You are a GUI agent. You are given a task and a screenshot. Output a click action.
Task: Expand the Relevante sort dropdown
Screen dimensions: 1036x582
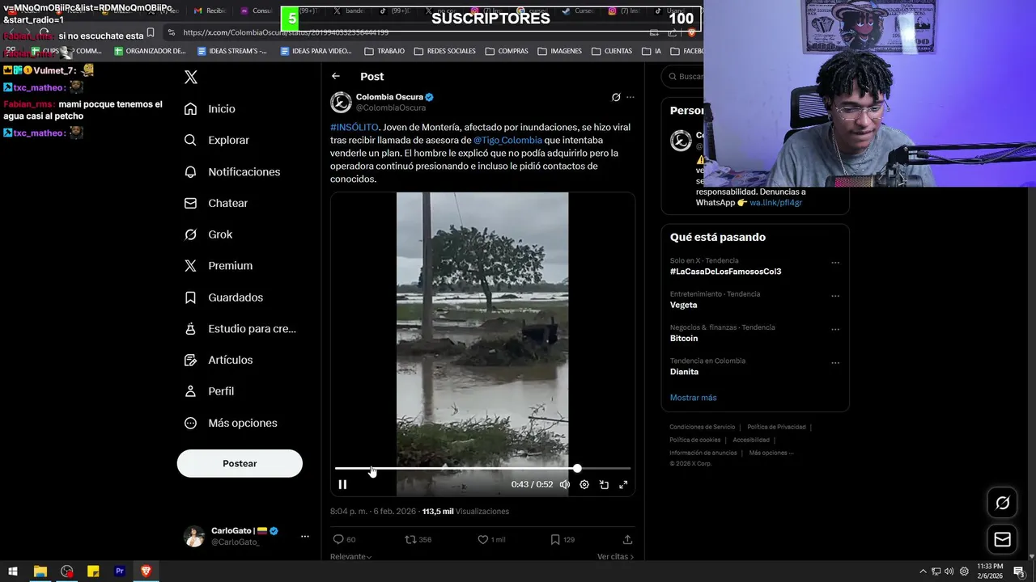(351, 556)
